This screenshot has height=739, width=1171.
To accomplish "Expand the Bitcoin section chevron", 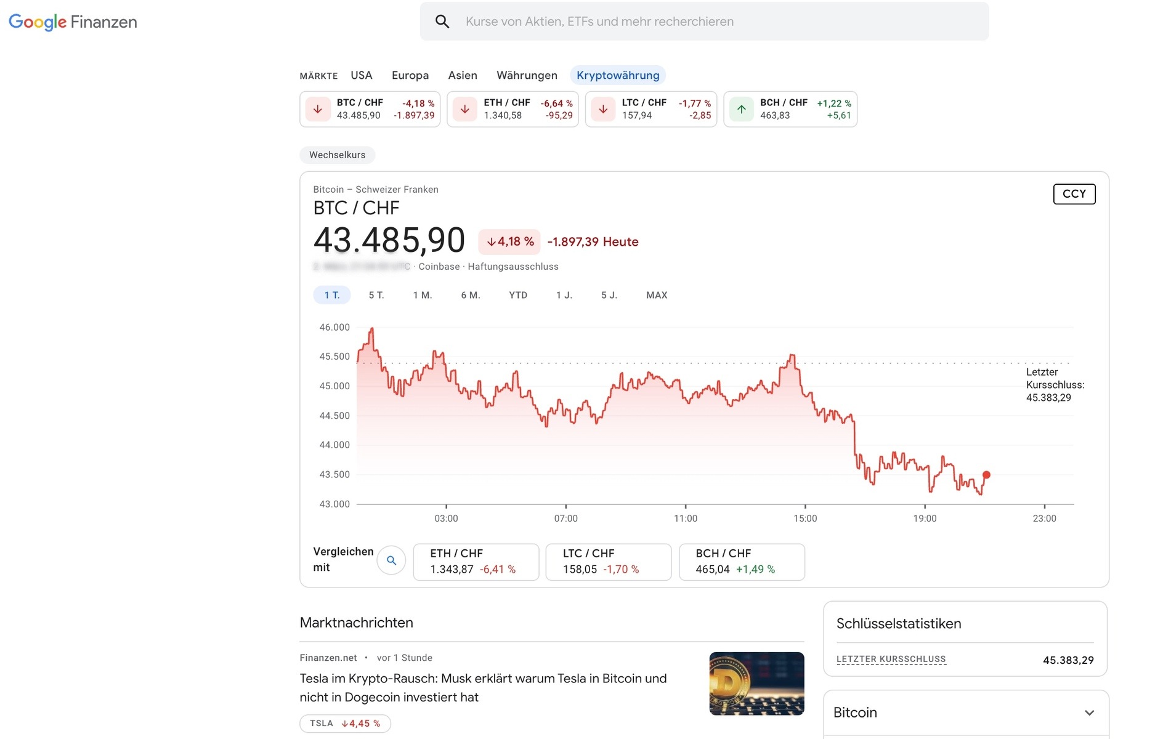I will coord(1089,713).
